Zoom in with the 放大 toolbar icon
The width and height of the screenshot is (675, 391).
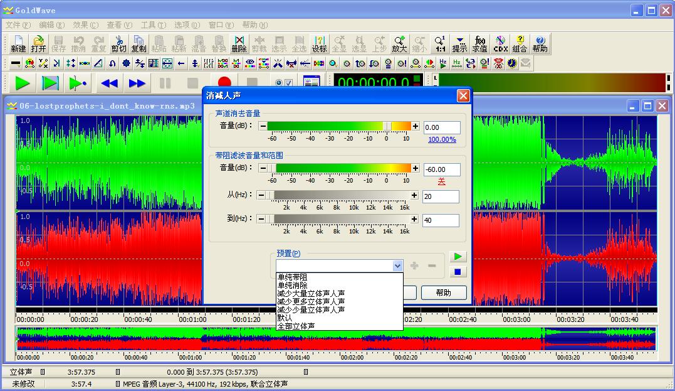399,44
